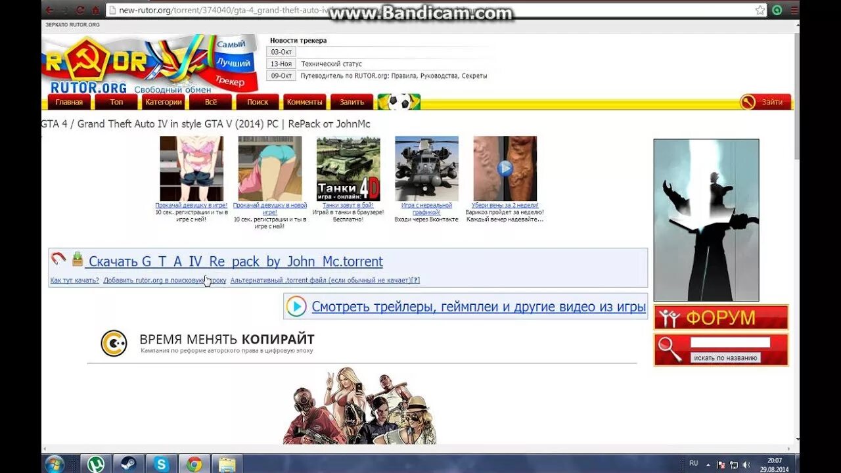Click the key icon beside Зайти
This screenshot has height=473, width=841.
coord(748,102)
